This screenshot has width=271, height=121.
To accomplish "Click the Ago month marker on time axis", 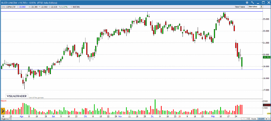I will (21, 116).
